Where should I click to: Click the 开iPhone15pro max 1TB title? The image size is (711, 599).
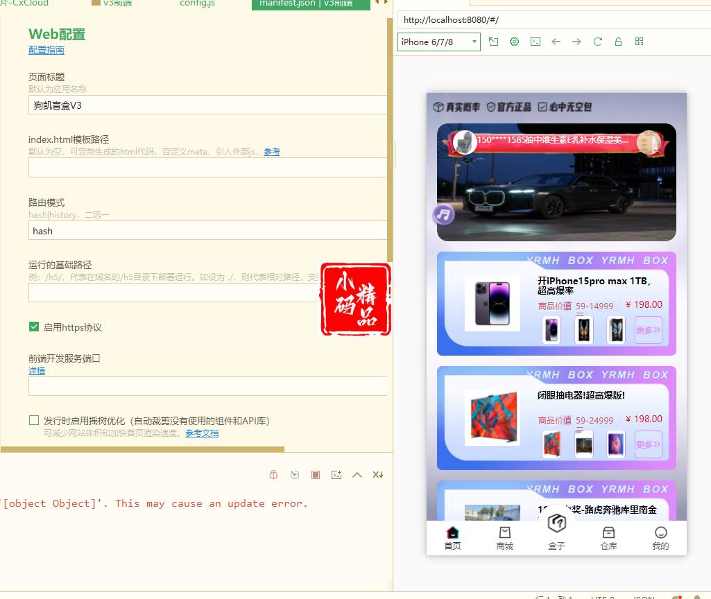594,286
